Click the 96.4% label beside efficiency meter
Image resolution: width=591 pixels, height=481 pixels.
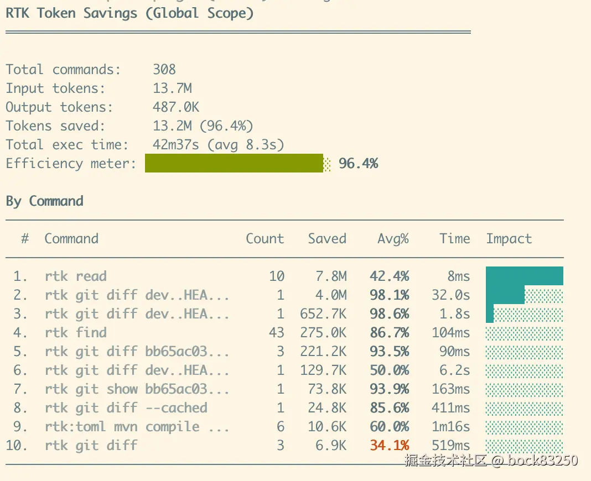(x=358, y=164)
